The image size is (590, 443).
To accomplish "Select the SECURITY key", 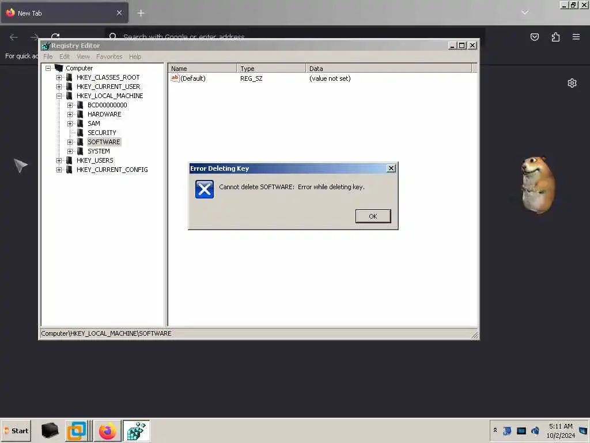I will [x=102, y=133].
